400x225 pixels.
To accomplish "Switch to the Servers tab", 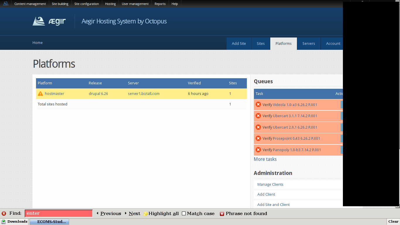I will click(309, 44).
